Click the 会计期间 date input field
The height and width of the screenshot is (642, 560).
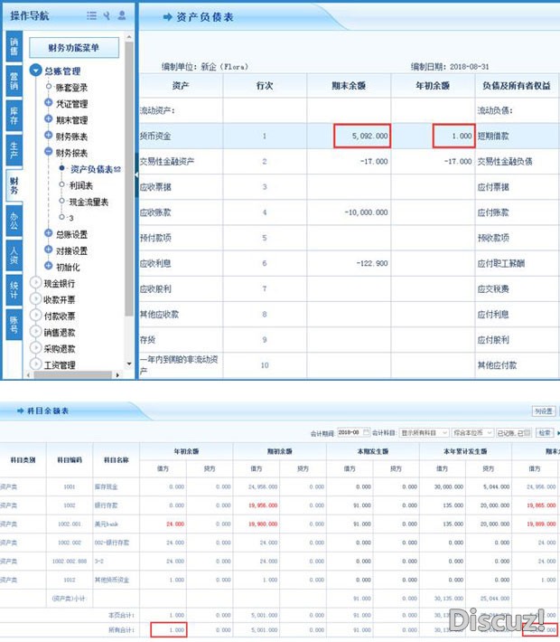[353, 432]
